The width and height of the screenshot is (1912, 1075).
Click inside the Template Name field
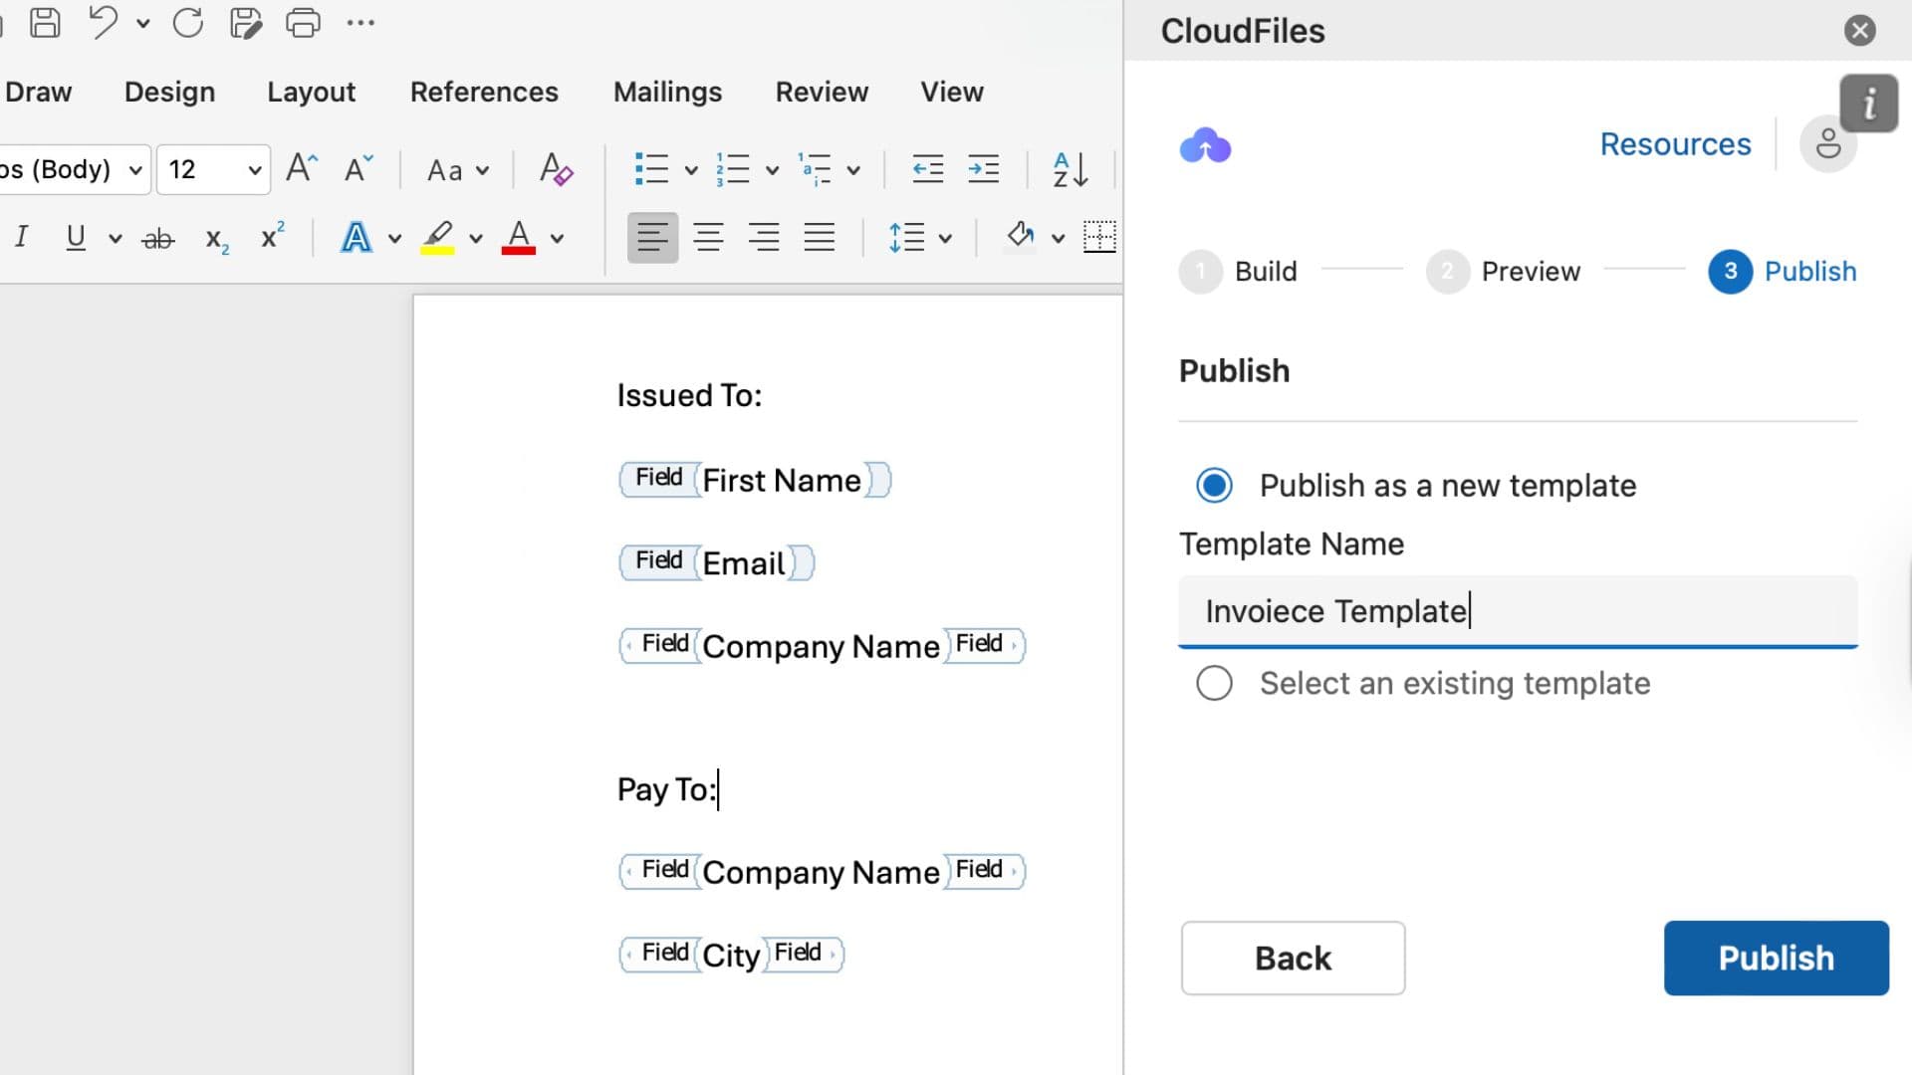(x=1516, y=610)
